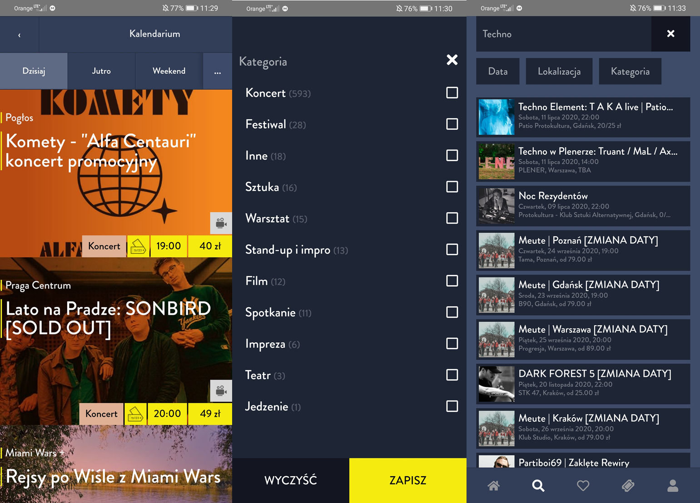This screenshot has height=503, width=700.
Task: Open more date options ellipsis tab
Action: point(218,71)
